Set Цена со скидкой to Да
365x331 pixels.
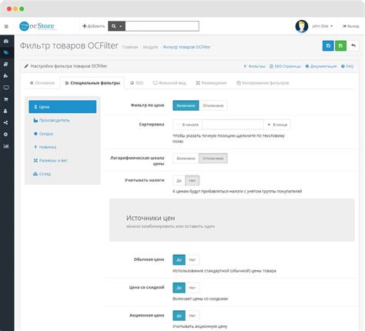[x=179, y=288]
